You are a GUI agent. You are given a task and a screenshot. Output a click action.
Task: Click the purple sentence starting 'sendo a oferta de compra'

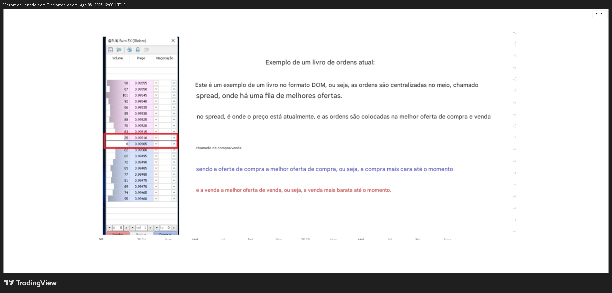325,169
